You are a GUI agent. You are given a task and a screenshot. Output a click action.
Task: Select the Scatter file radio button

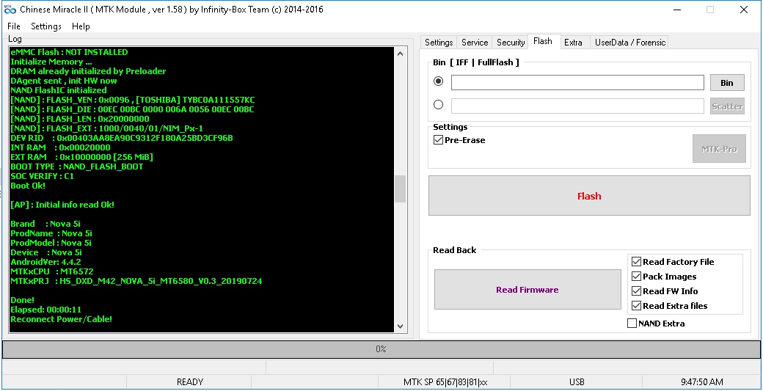click(439, 105)
